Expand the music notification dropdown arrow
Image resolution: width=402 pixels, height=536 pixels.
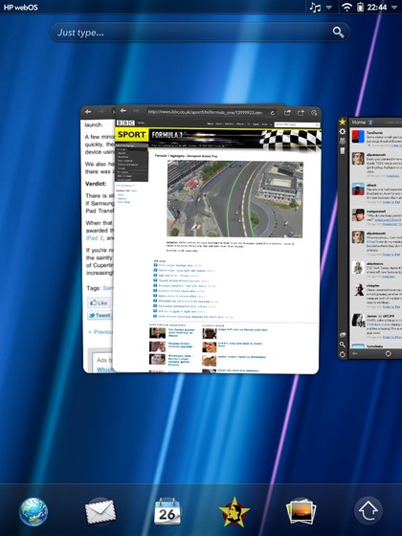[x=328, y=8]
